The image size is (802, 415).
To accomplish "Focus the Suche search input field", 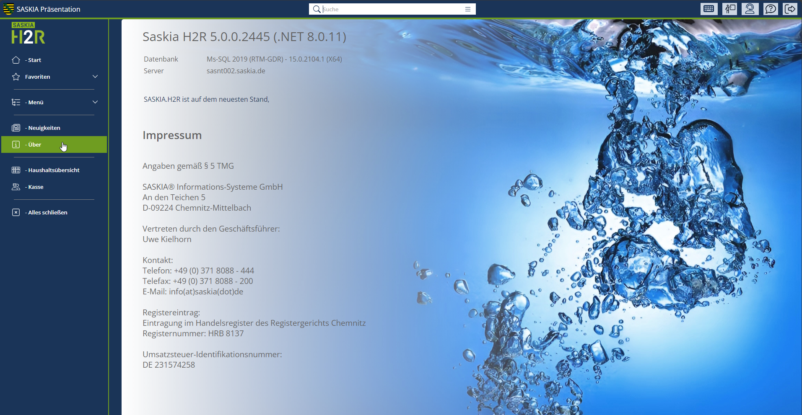I will pos(392,9).
